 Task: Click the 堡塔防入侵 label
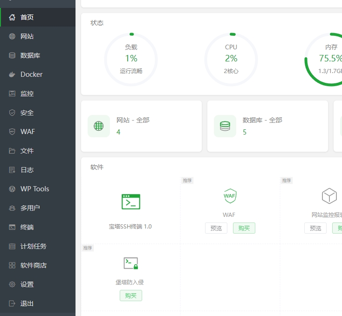[130, 282]
